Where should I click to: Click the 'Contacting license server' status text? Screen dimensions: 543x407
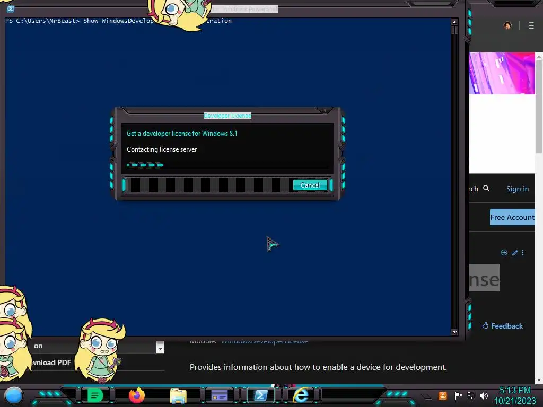click(x=162, y=149)
